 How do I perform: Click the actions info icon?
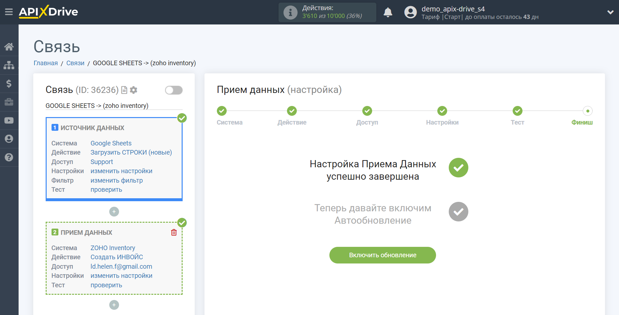pyautogui.click(x=290, y=12)
